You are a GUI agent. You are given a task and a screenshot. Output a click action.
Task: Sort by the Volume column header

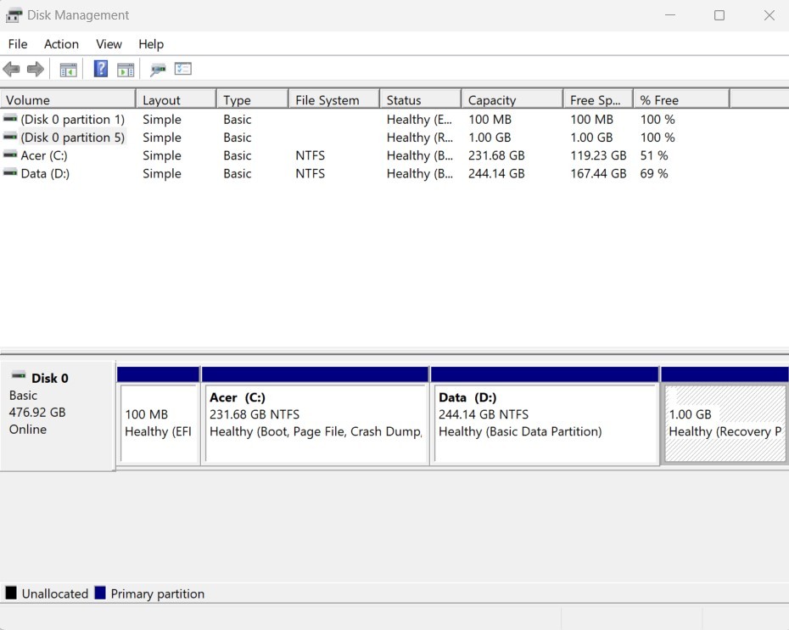[68, 99]
